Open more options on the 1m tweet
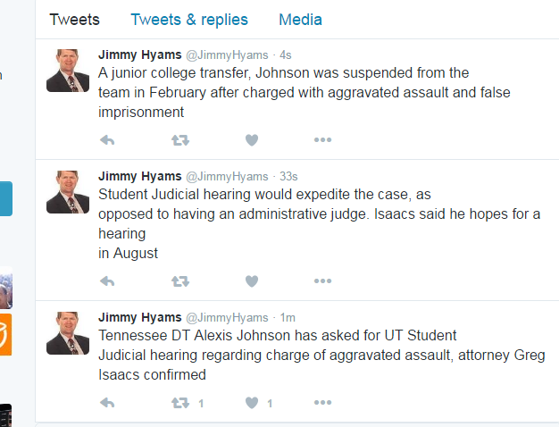Viewport: 559px width, 427px height. (322, 403)
